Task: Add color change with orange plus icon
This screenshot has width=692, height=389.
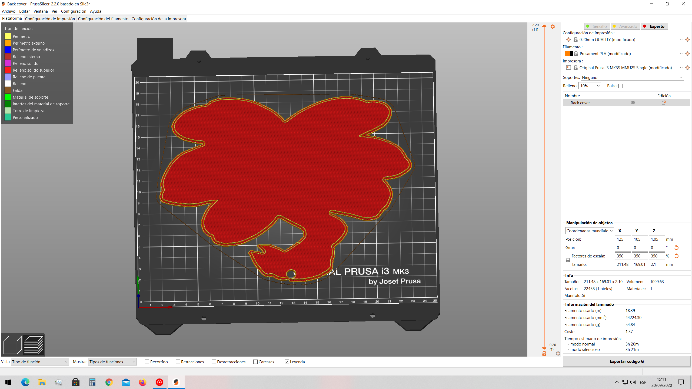Action: (x=553, y=26)
